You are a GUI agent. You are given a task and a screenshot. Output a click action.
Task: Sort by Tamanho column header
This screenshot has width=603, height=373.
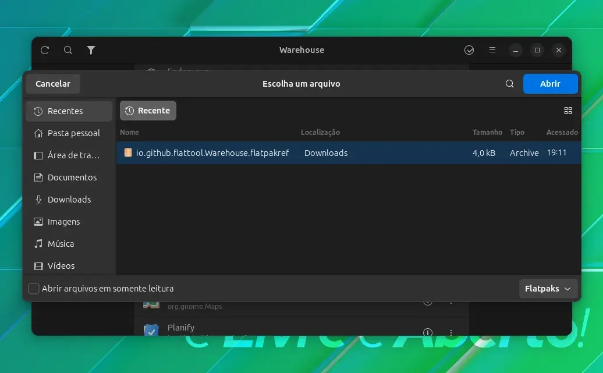tap(487, 132)
